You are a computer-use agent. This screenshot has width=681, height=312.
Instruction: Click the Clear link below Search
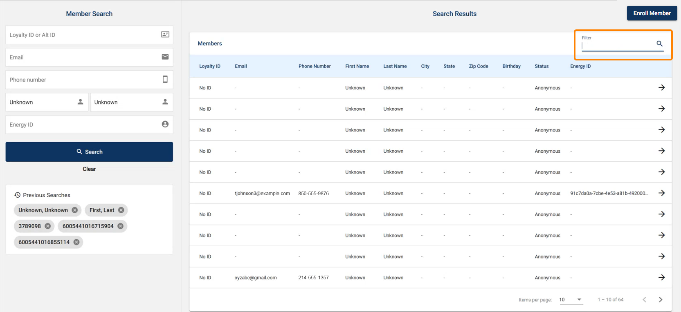click(x=89, y=169)
